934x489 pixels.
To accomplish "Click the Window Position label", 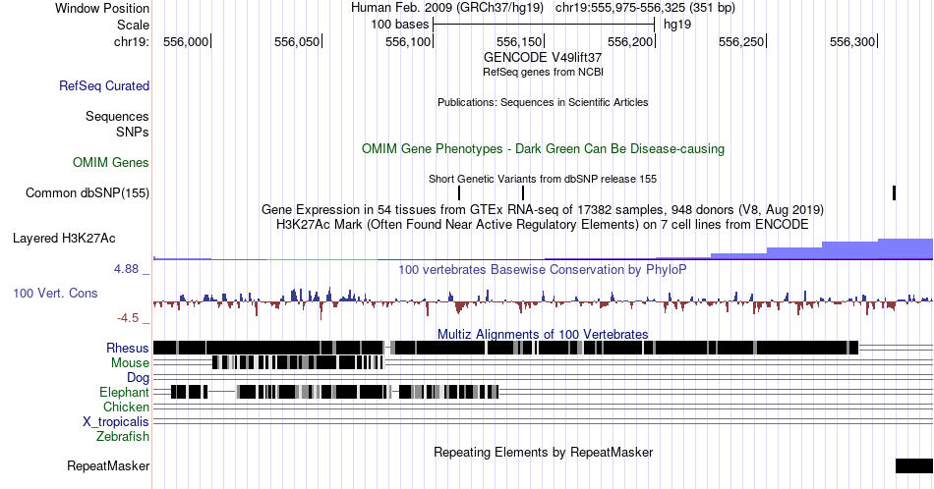I will tap(102, 8).
